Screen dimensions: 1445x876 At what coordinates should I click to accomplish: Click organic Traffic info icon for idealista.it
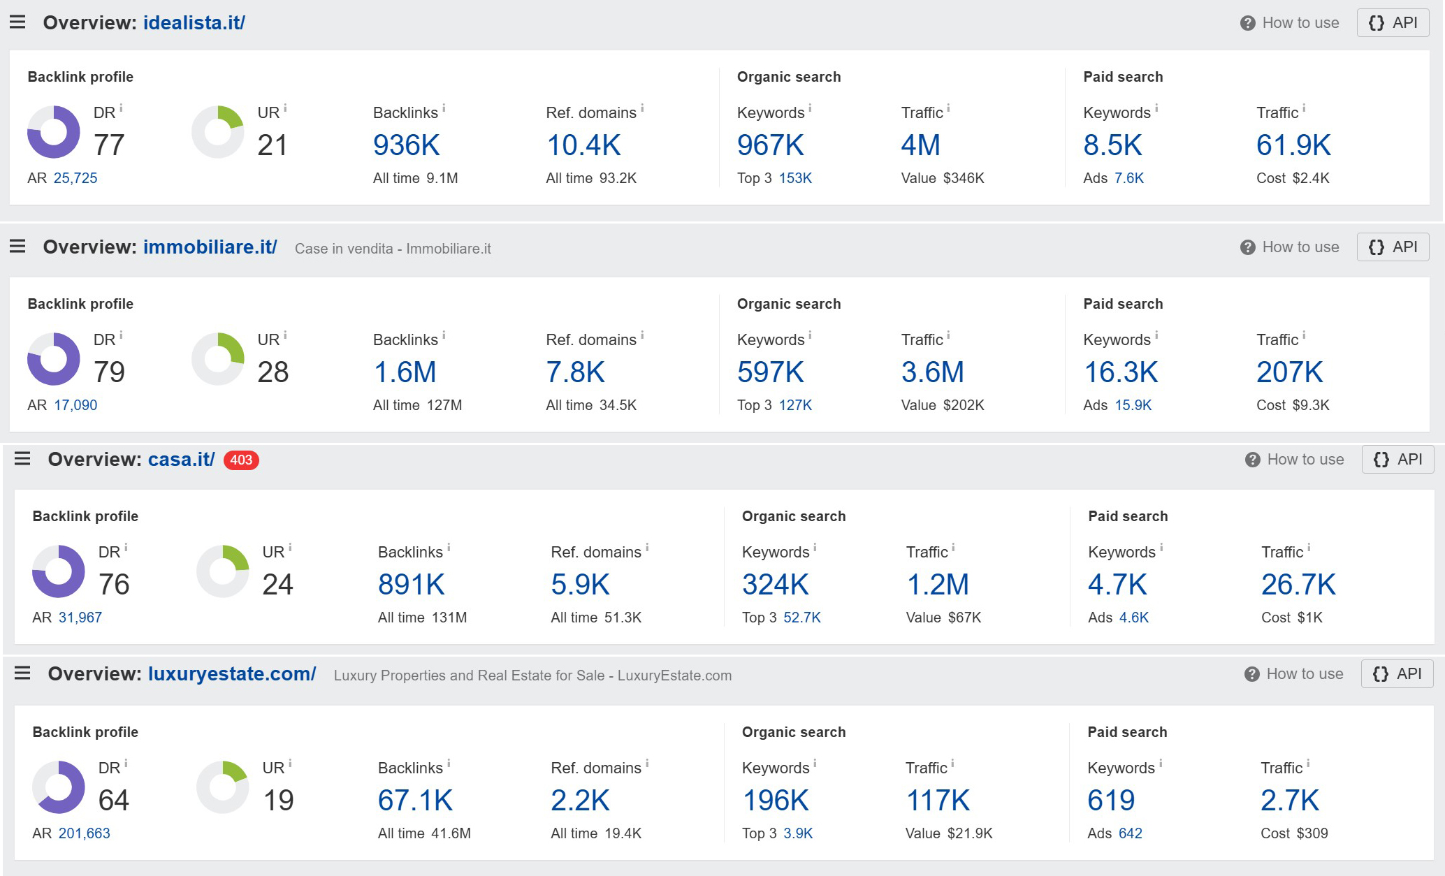point(948,108)
